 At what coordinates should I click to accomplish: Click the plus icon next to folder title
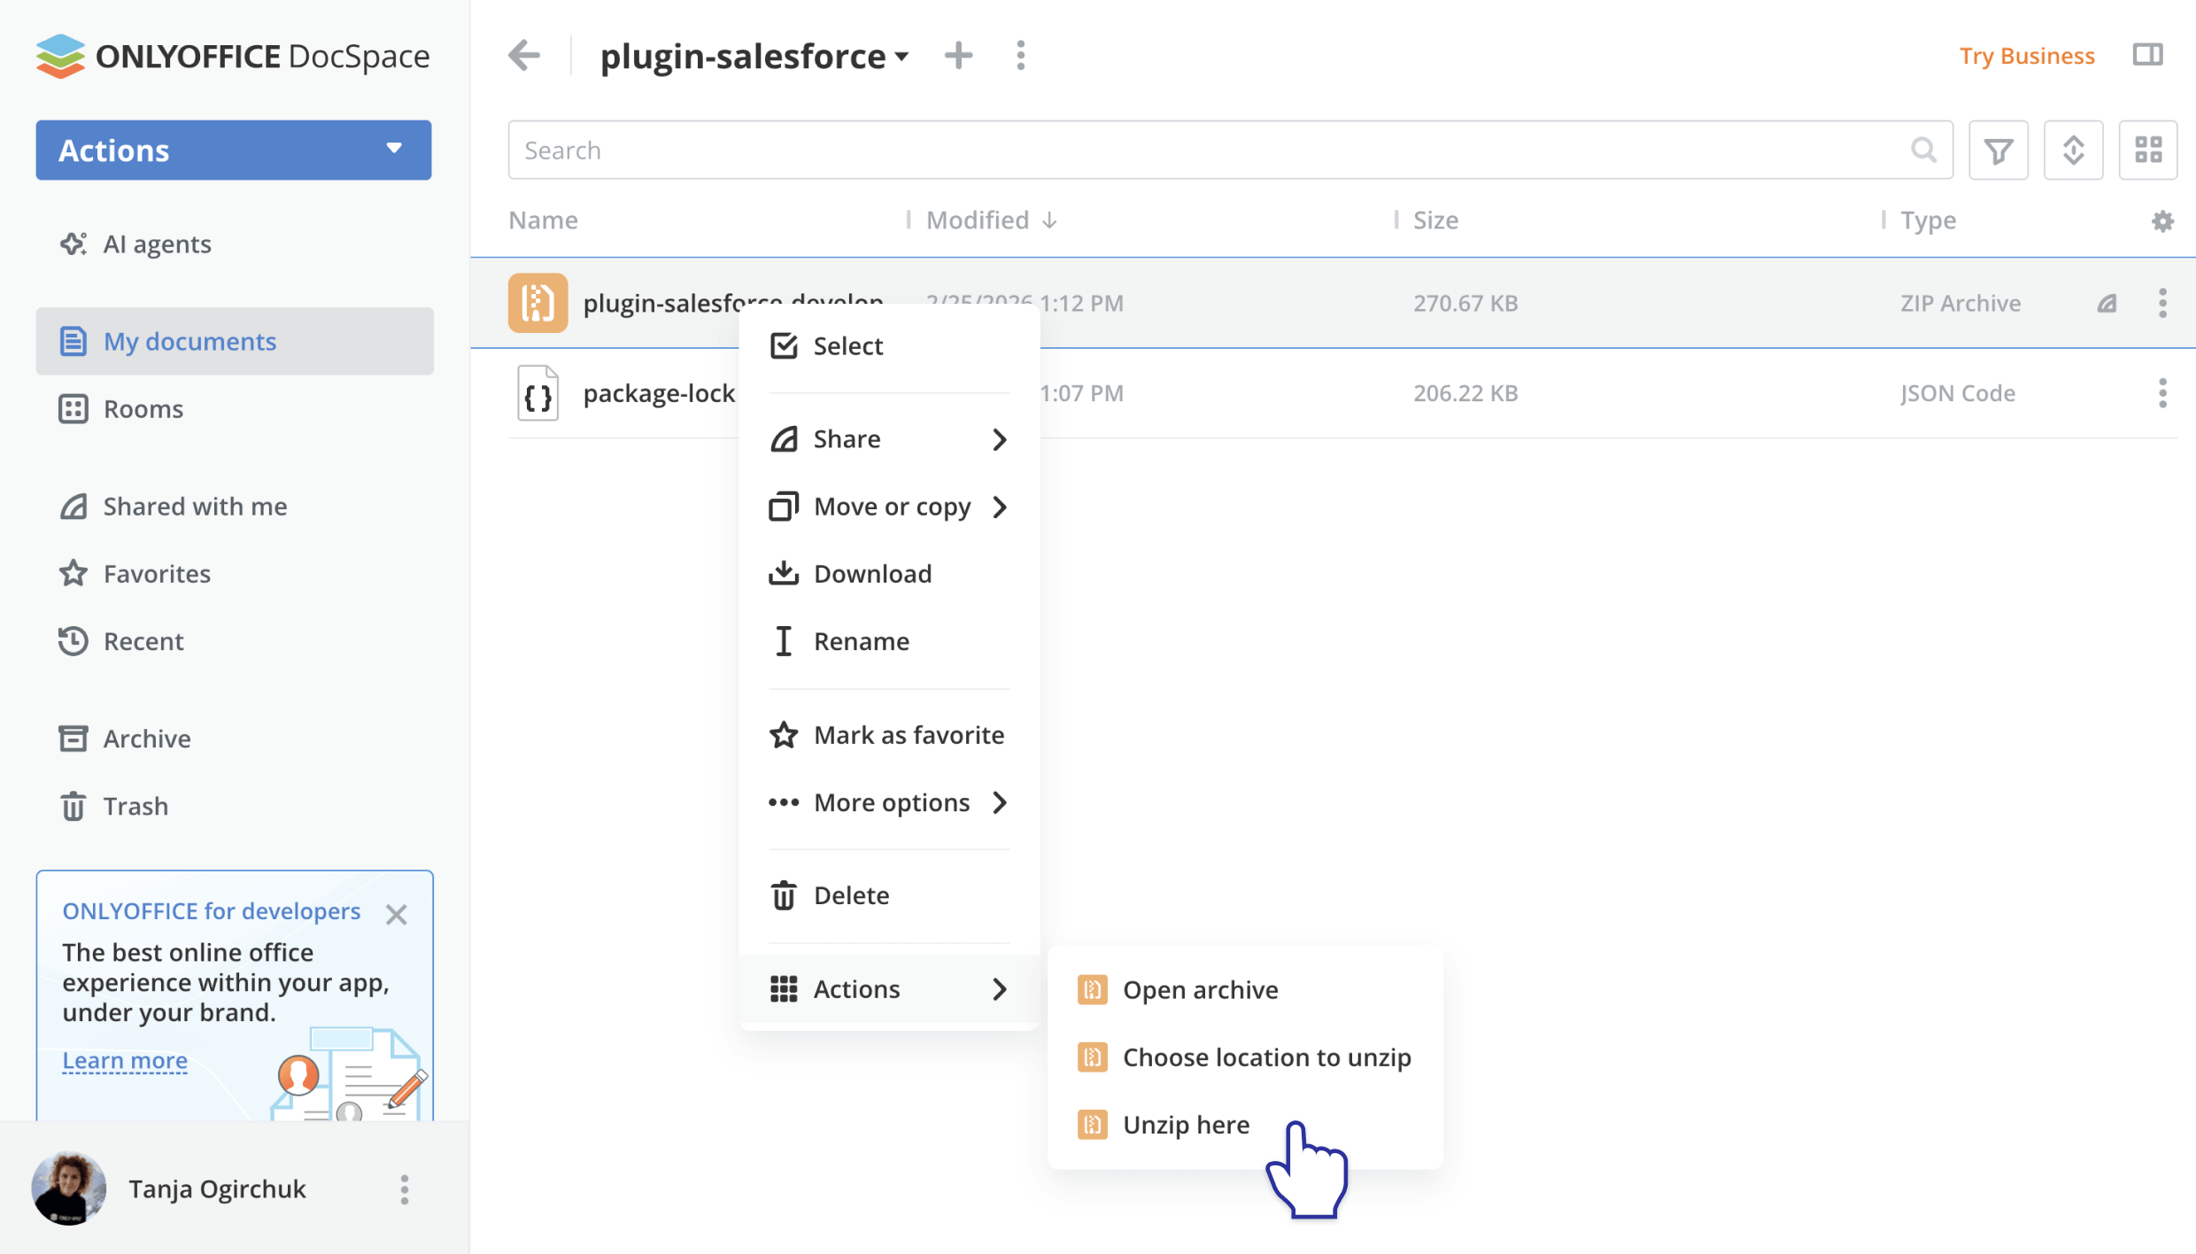point(958,56)
